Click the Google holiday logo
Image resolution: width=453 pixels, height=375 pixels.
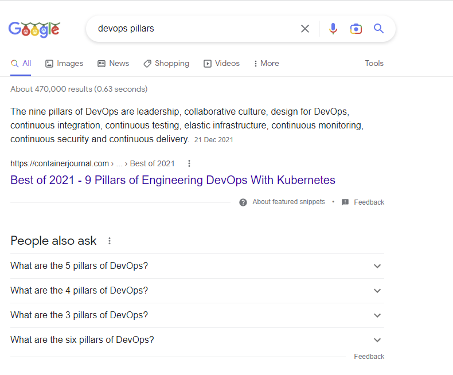coord(34,29)
